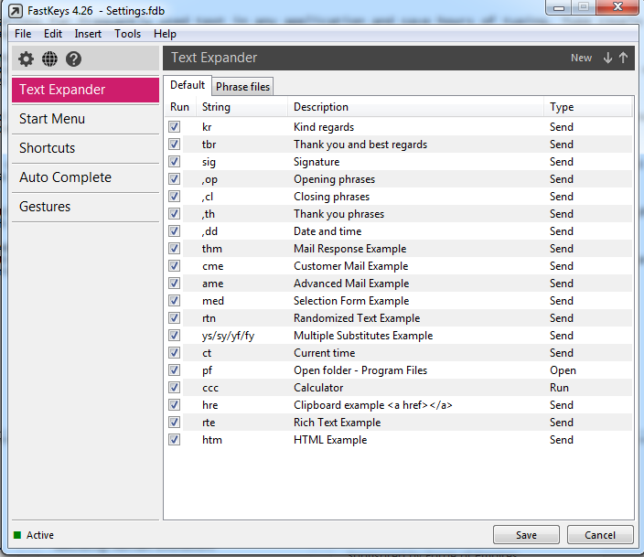Toggle the 'thm' Mail Response checkbox
Image resolution: width=644 pixels, height=557 pixels.
click(174, 249)
